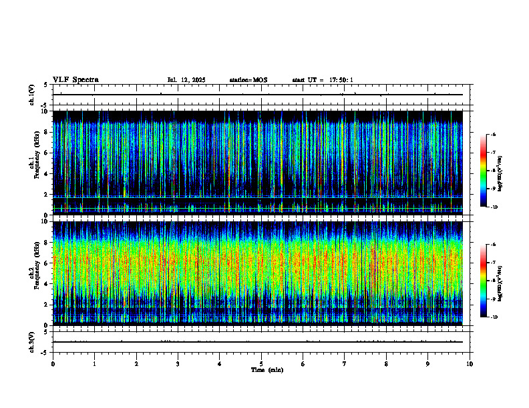This screenshot has width=529, height=408.
Task: Click the ch.1 voltage trace line
Action: click(x=258, y=95)
